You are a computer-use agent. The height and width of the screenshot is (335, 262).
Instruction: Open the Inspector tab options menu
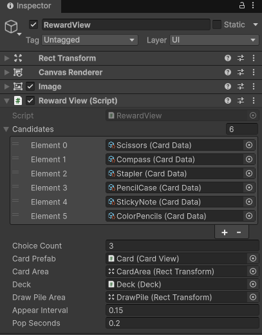tap(253, 5)
